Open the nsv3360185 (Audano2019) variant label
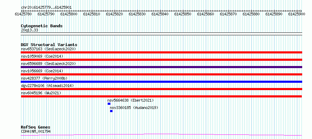This screenshot has width=312, height=139. (x=134, y=108)
